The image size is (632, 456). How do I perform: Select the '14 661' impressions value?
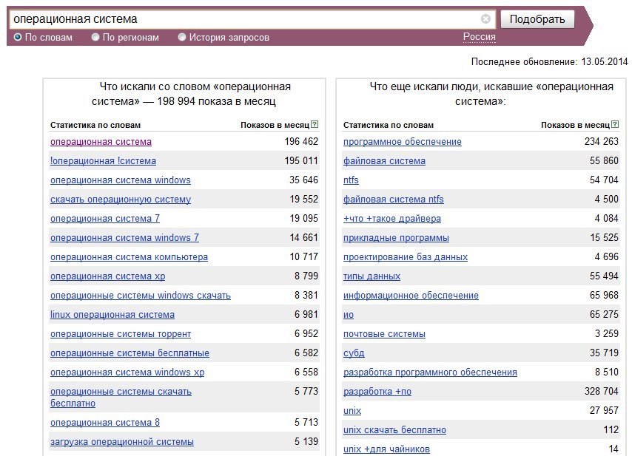tap(303, 238)
